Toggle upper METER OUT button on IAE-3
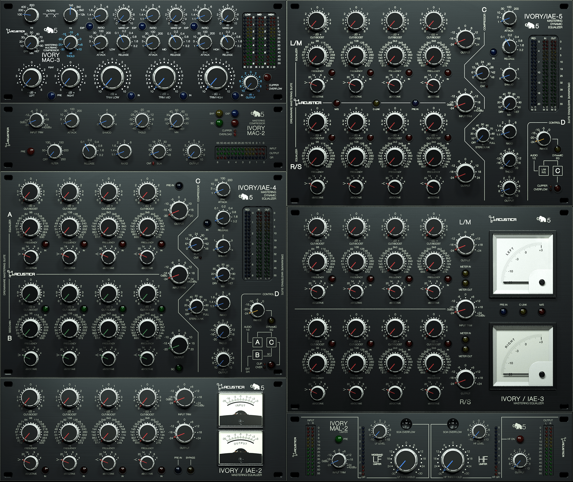Viewport: 573px width, 482px height. (465, 283)
